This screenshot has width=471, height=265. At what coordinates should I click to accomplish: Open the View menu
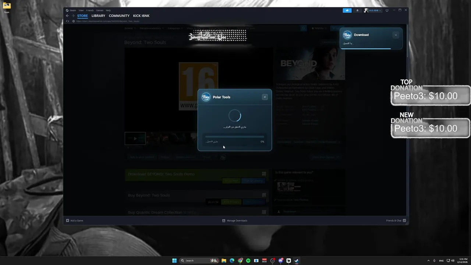tap(81, 10)
